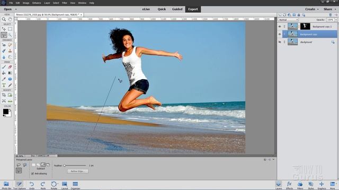Select the Content-Aware Move tool
This screenshot has height=190, width=339.
coord(4,101)
